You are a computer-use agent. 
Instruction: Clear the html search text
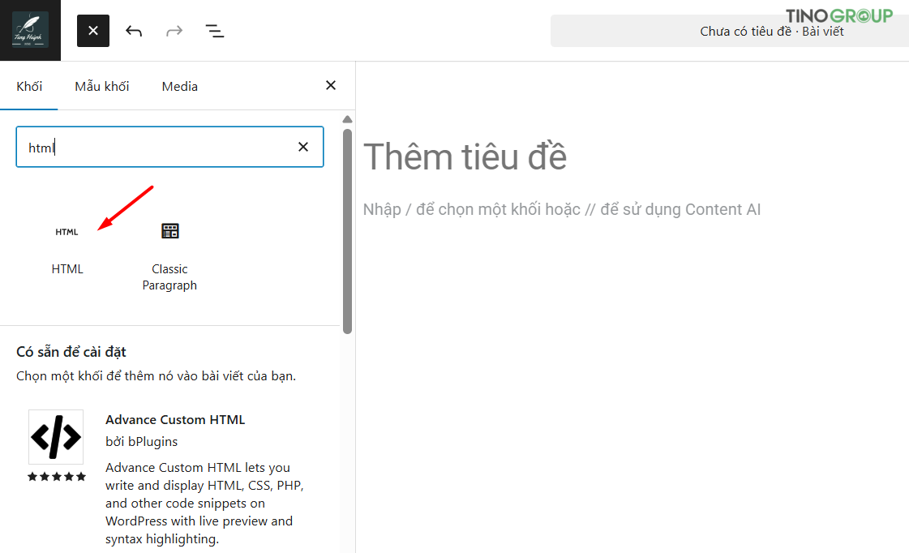click(303, 148)
